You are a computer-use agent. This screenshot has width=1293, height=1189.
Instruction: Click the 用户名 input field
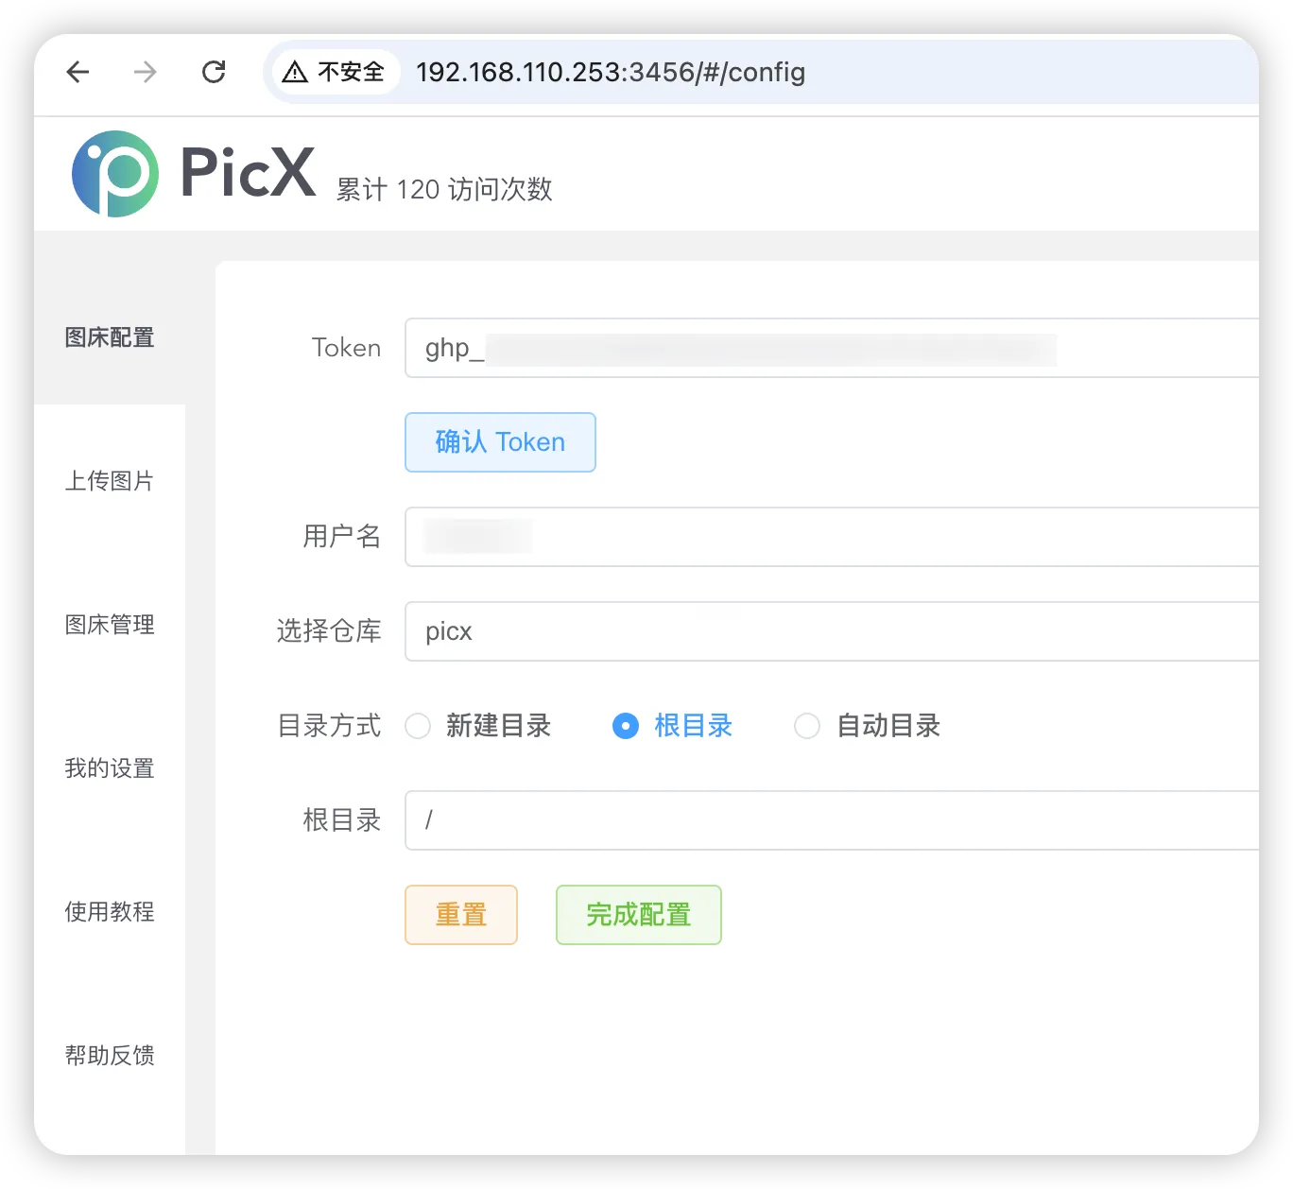832,537
